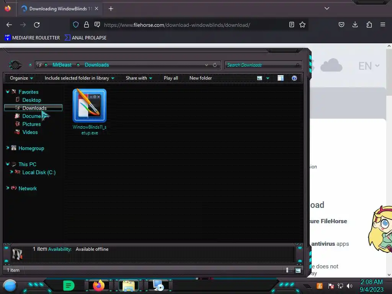The width and height of the screenshot is (392, 294).
Task: List all tabs dropdown arrow
Action: tap(327, 8)
